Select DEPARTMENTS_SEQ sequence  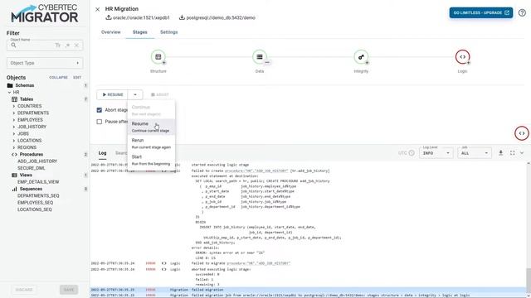[38, 195]
